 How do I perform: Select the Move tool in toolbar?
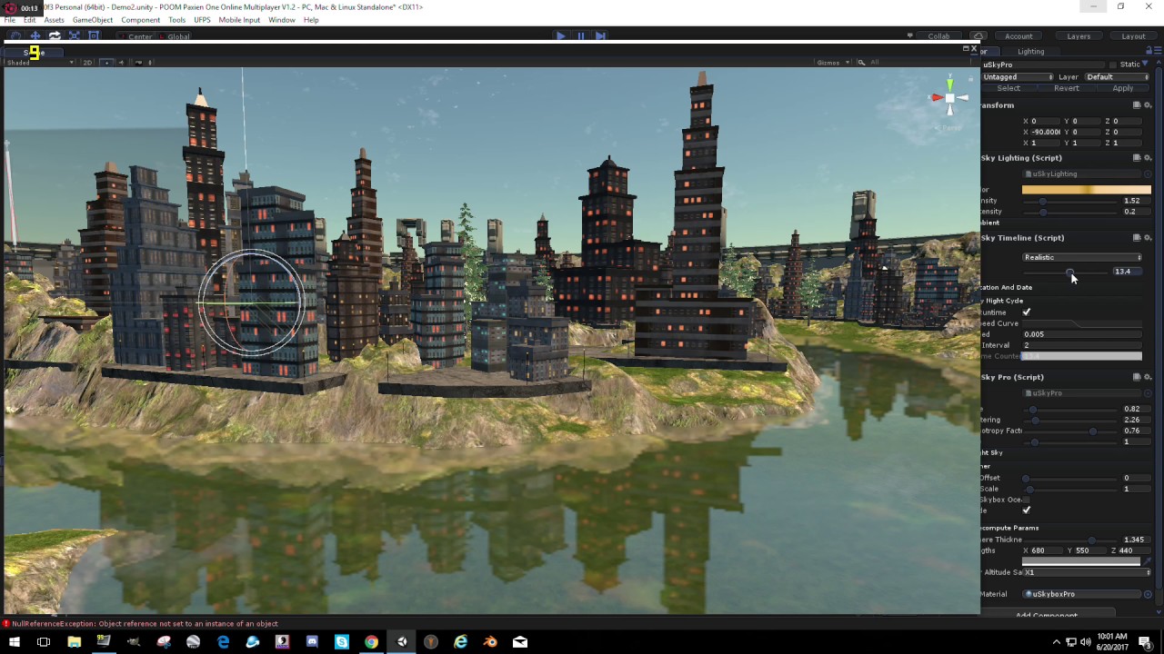(x=35, y=36)
